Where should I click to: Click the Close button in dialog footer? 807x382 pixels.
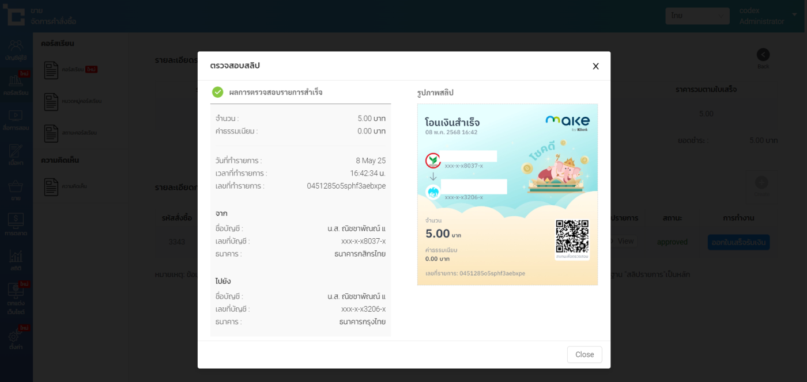click(584, 354)
